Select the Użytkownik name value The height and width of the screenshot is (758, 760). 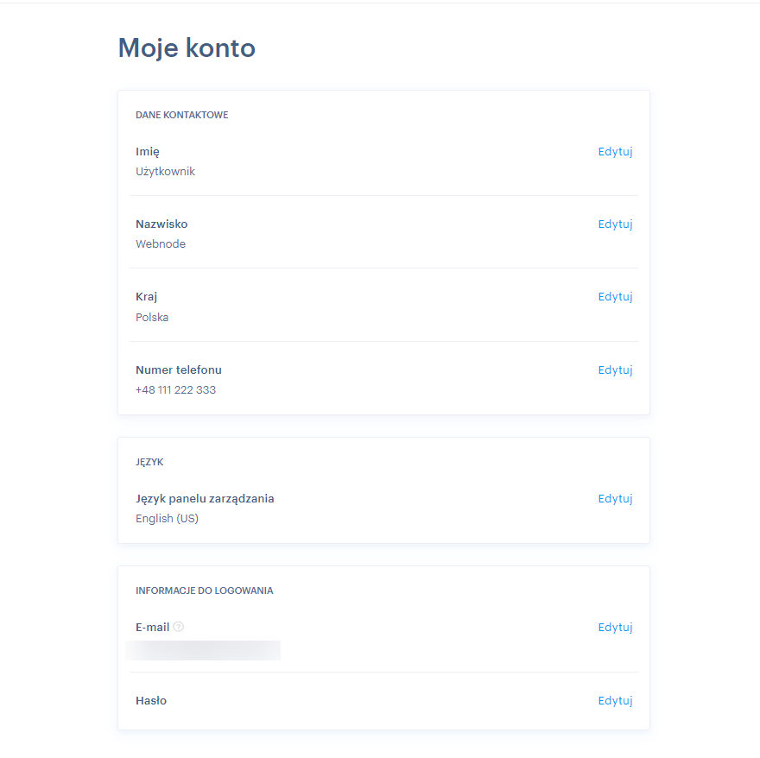[165, 172]
